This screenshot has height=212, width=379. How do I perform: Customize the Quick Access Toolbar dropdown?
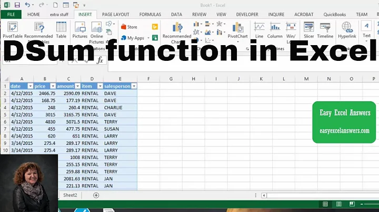(x=84, y=5)
